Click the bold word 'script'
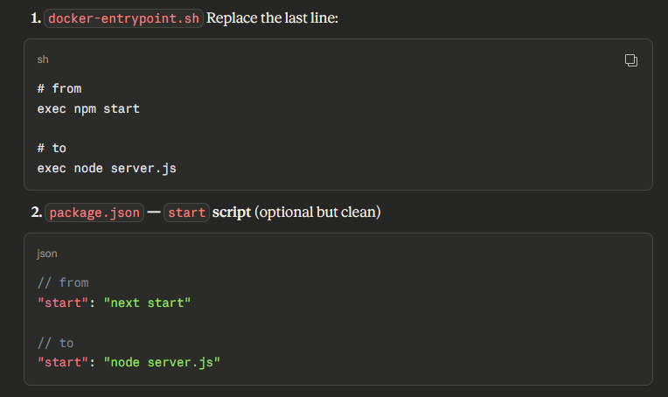The height and width of the screenshot is (397, 668). pos(232,212)
